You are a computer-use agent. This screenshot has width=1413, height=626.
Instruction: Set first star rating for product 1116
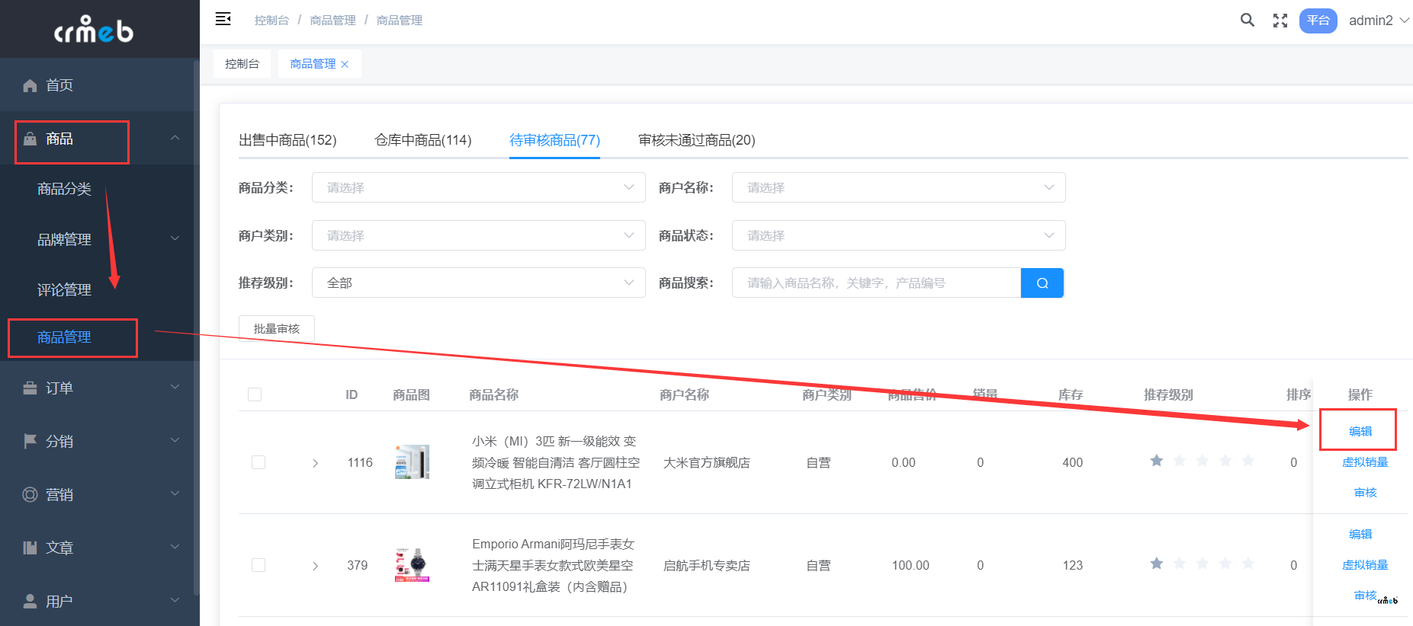point(1157,461)
